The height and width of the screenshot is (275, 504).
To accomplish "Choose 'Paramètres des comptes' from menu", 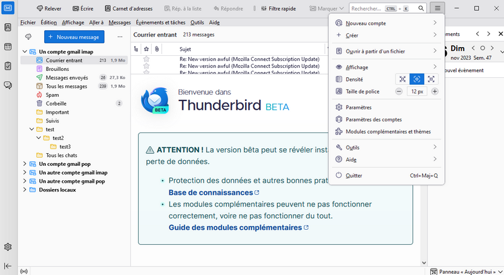I will (x=373, y=119).
